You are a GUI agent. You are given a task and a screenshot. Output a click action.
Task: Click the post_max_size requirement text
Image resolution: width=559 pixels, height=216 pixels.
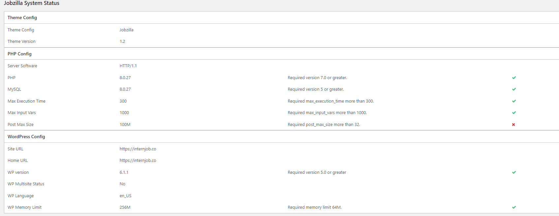point(324,125)
